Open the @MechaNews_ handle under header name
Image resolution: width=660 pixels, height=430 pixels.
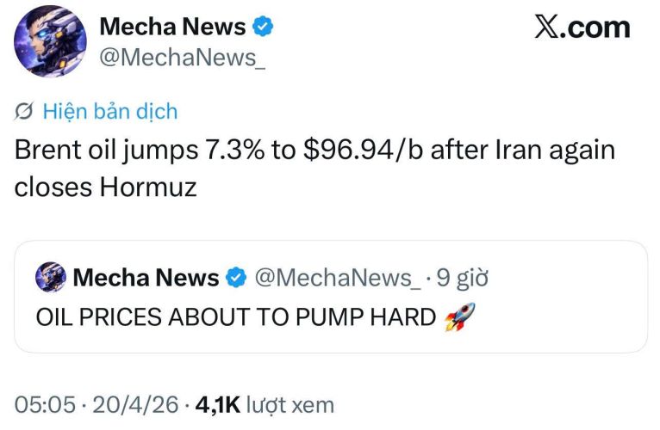(x=178, y=57)
